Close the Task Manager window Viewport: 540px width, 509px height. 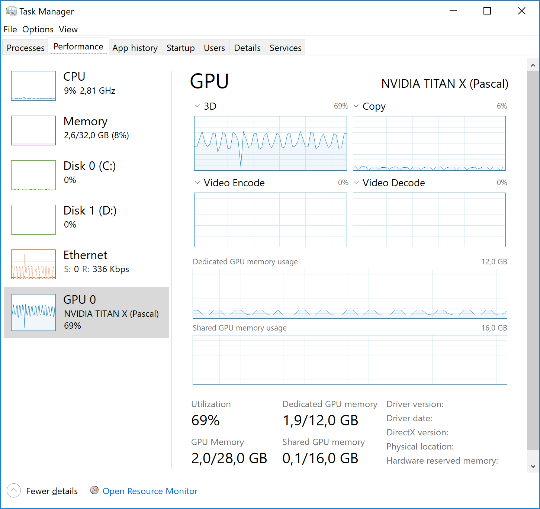coord(522,11)
